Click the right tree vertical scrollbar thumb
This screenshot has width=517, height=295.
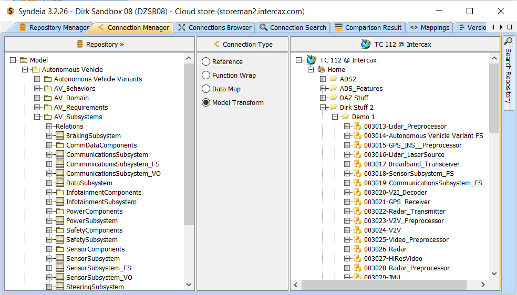coord(494,98)
